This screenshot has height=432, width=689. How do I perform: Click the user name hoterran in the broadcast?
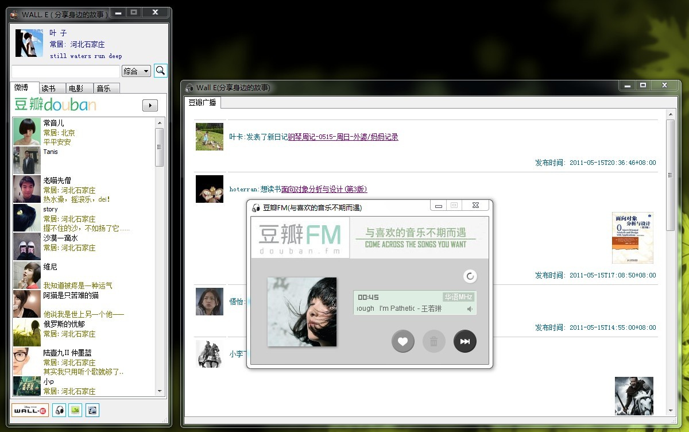244,189
